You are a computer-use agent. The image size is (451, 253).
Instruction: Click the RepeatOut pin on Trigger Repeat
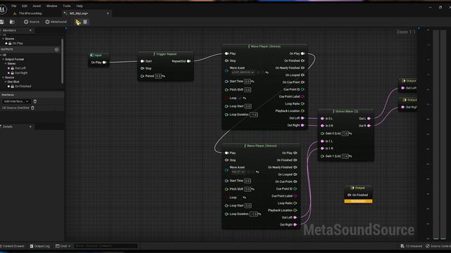(189, 61)
